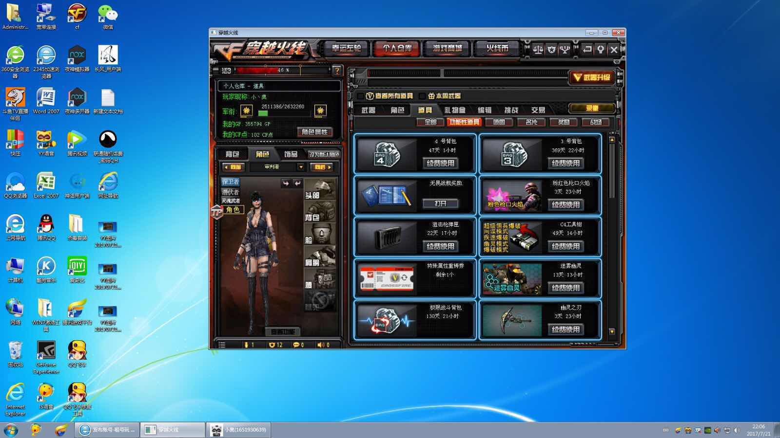The width and height of the screenshot is (780, 438).
Task: Select the 狙击枪弹匣 magazine item image
Action: (387, 237)
